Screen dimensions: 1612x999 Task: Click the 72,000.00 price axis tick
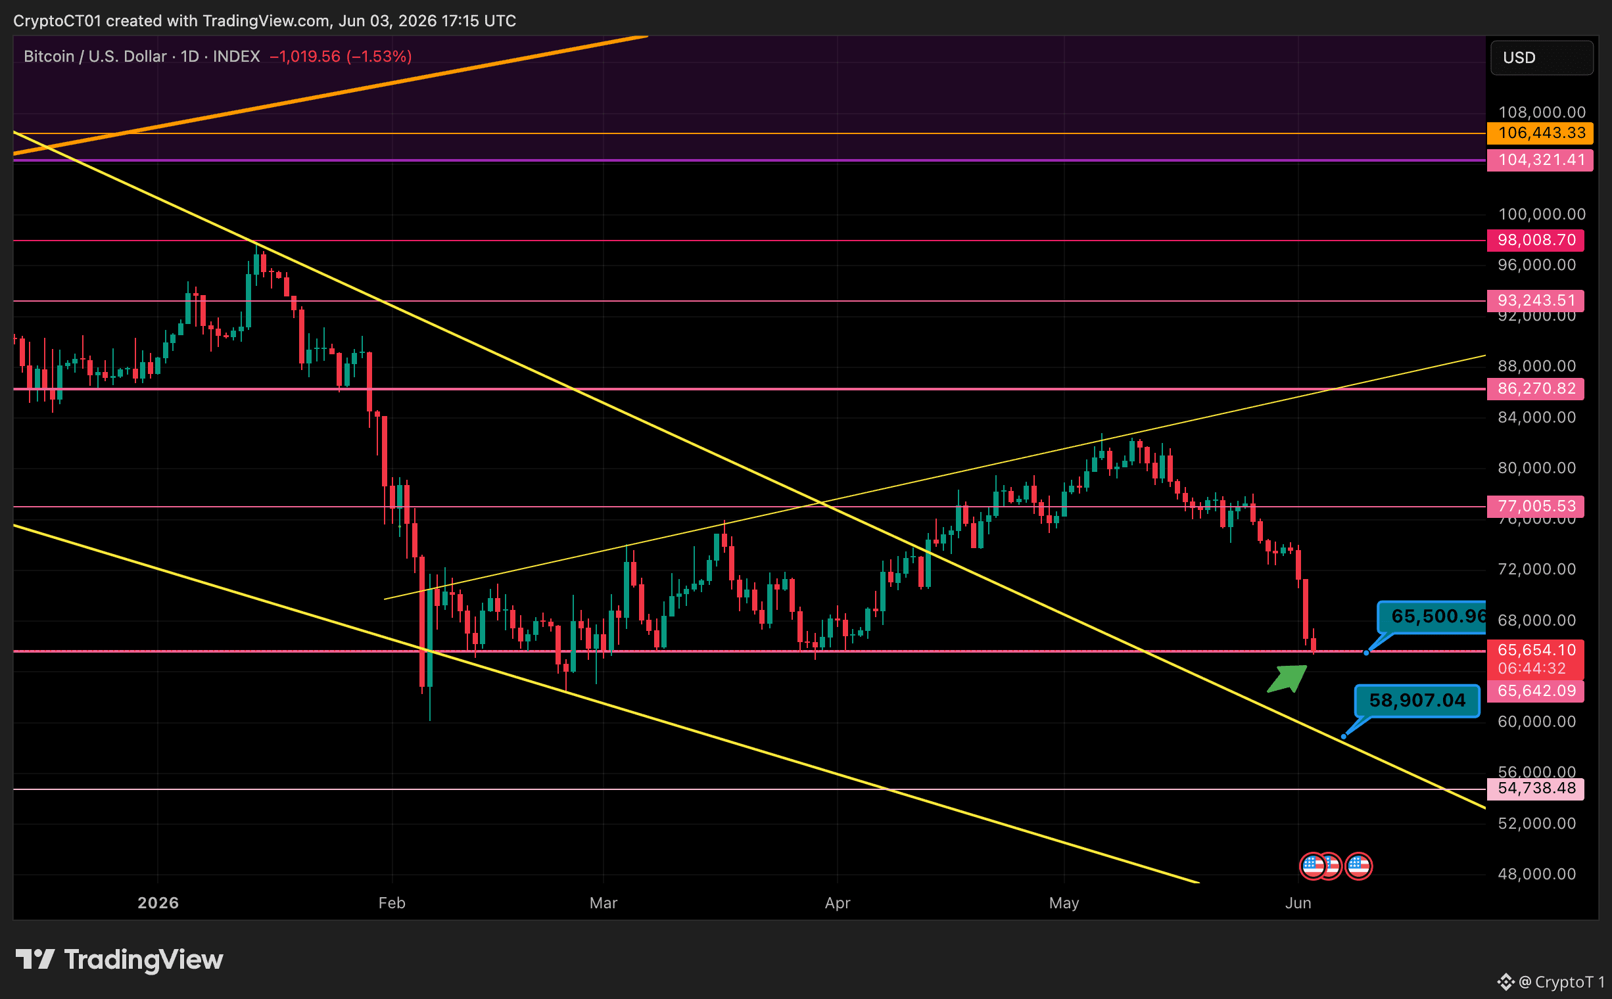[x=1536, y=569]
